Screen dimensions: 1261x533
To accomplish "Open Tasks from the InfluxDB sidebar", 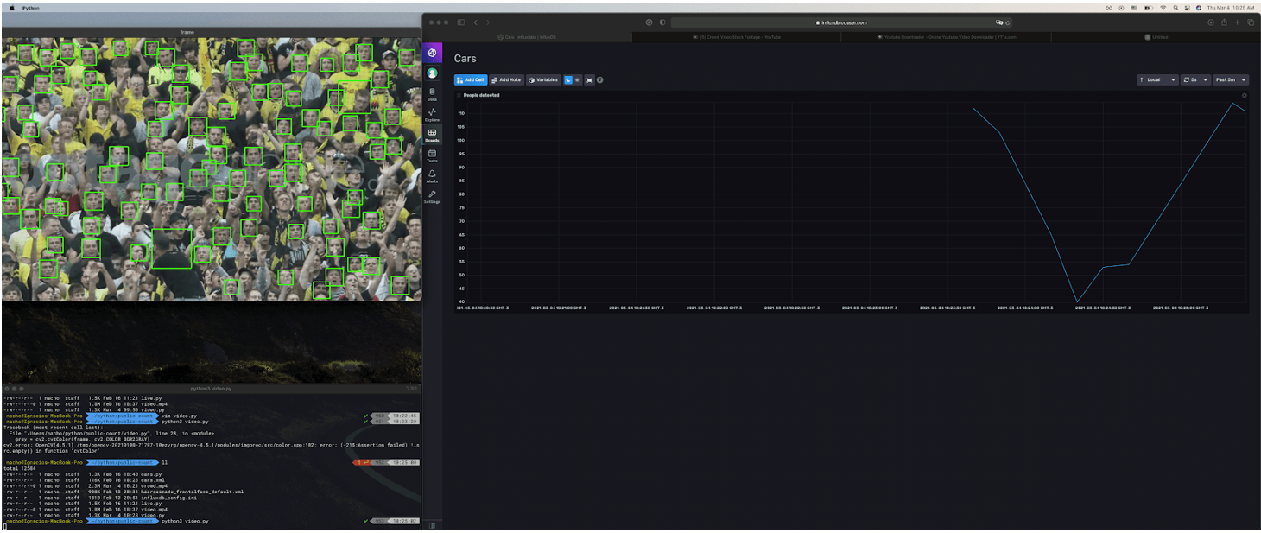I will pyautogui.click(x=432, y=155).
